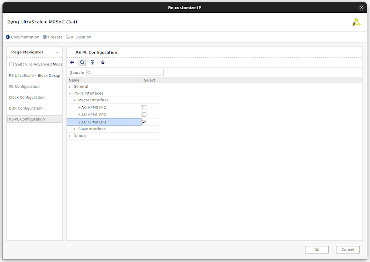Click the Collapse All toolbar icon
Screen dimensions: 370x262
tap(92, 62)
